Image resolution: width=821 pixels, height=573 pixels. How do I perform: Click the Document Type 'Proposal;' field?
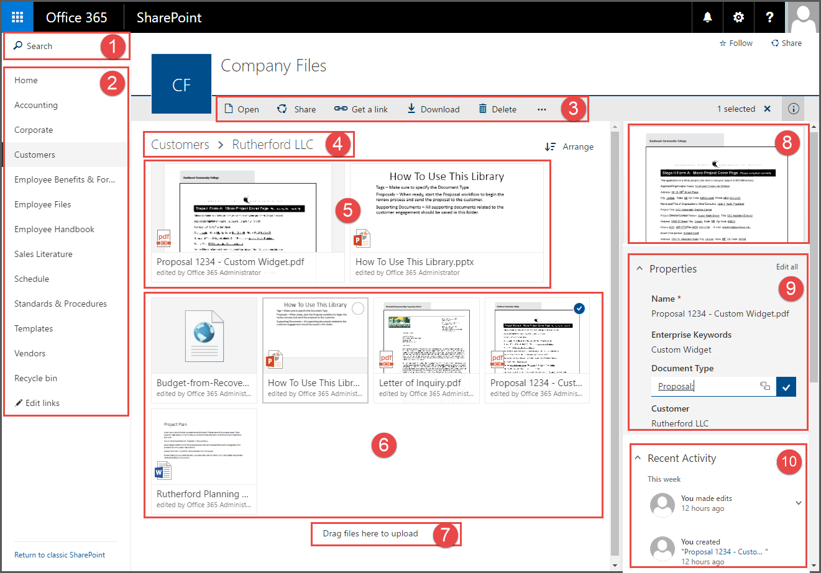click(x=713, y=386)
